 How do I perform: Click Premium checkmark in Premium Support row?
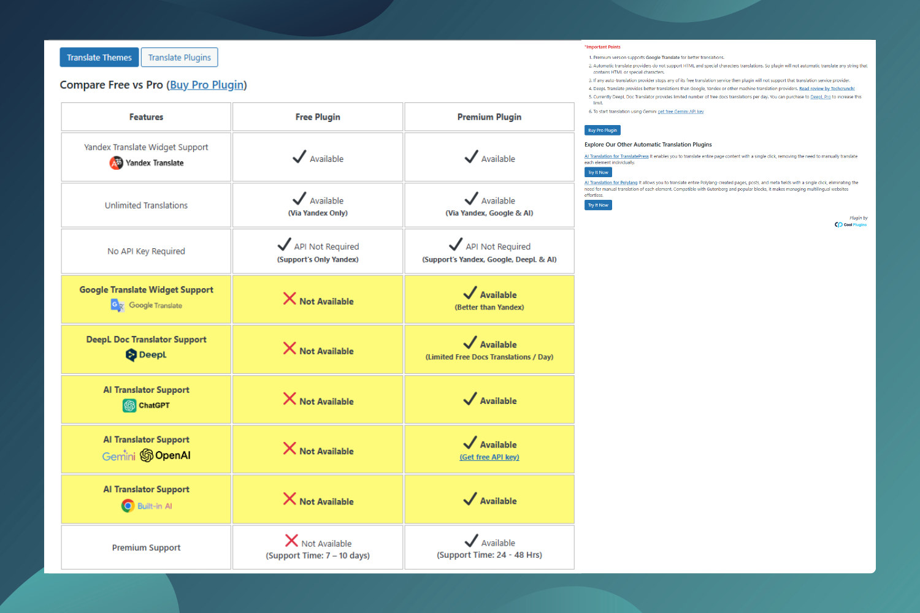(x=471, y=541)
